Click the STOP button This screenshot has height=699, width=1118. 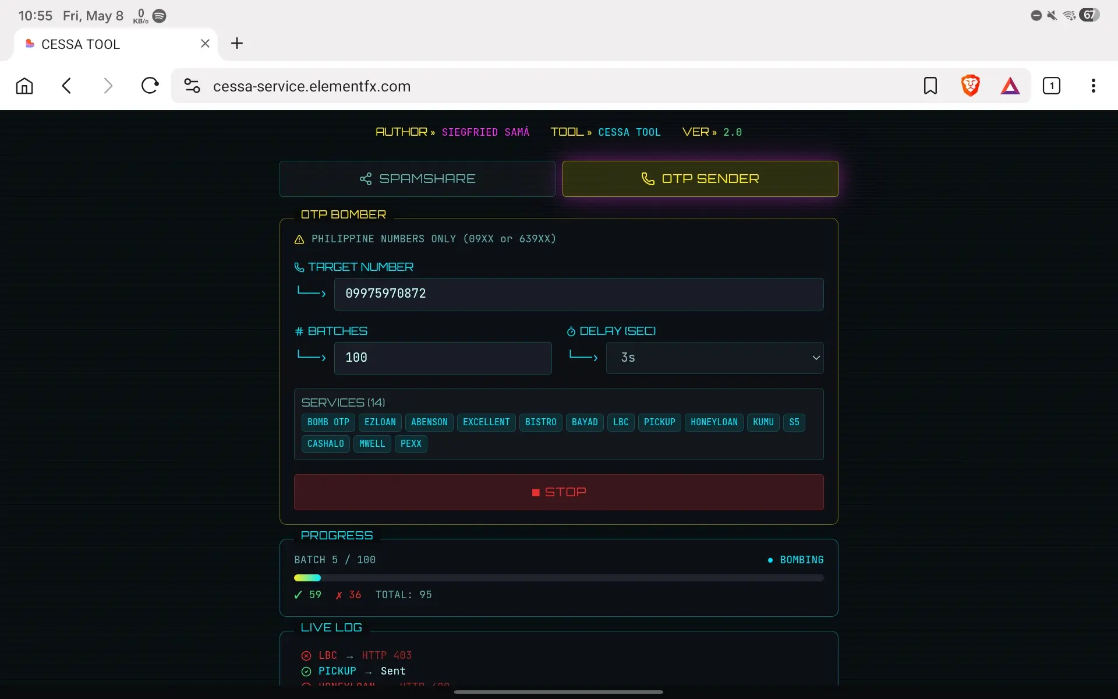(559, 492)
